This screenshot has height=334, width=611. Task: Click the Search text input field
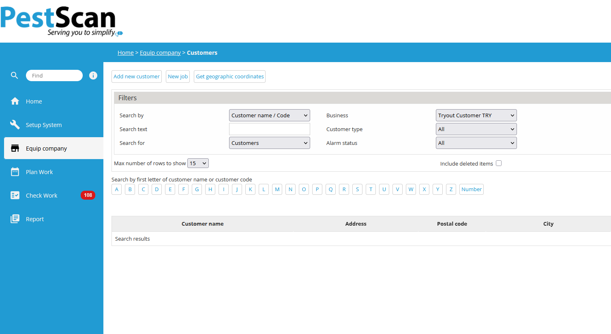click(x=270, y=129)
